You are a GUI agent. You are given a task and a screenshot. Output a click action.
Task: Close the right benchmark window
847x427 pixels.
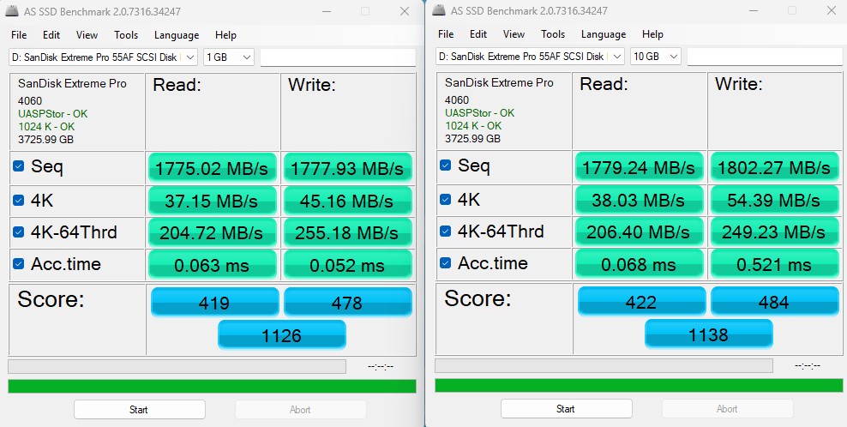pos(831,10)
